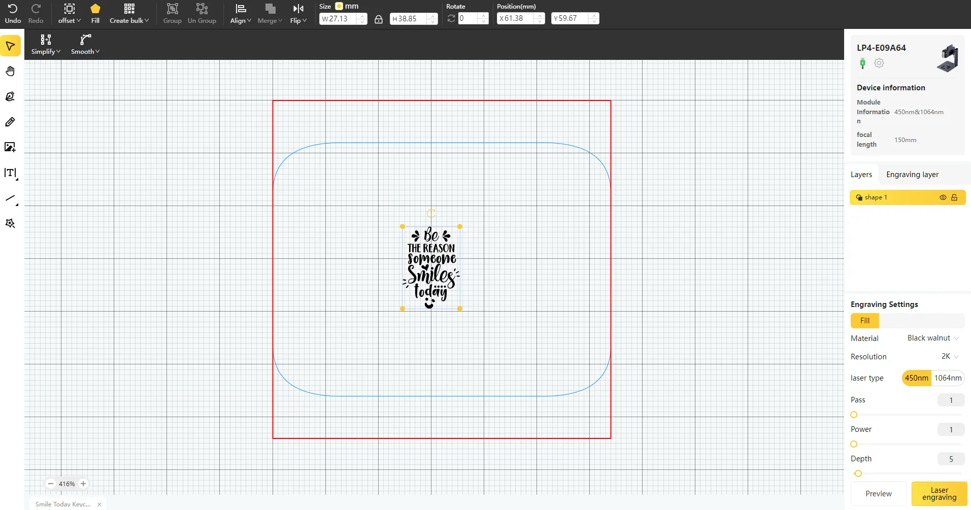Hide shape 1 layer with eye icon
Image resolution: width=971 pixels, height=510 pixels.
[x=943, y=197]
